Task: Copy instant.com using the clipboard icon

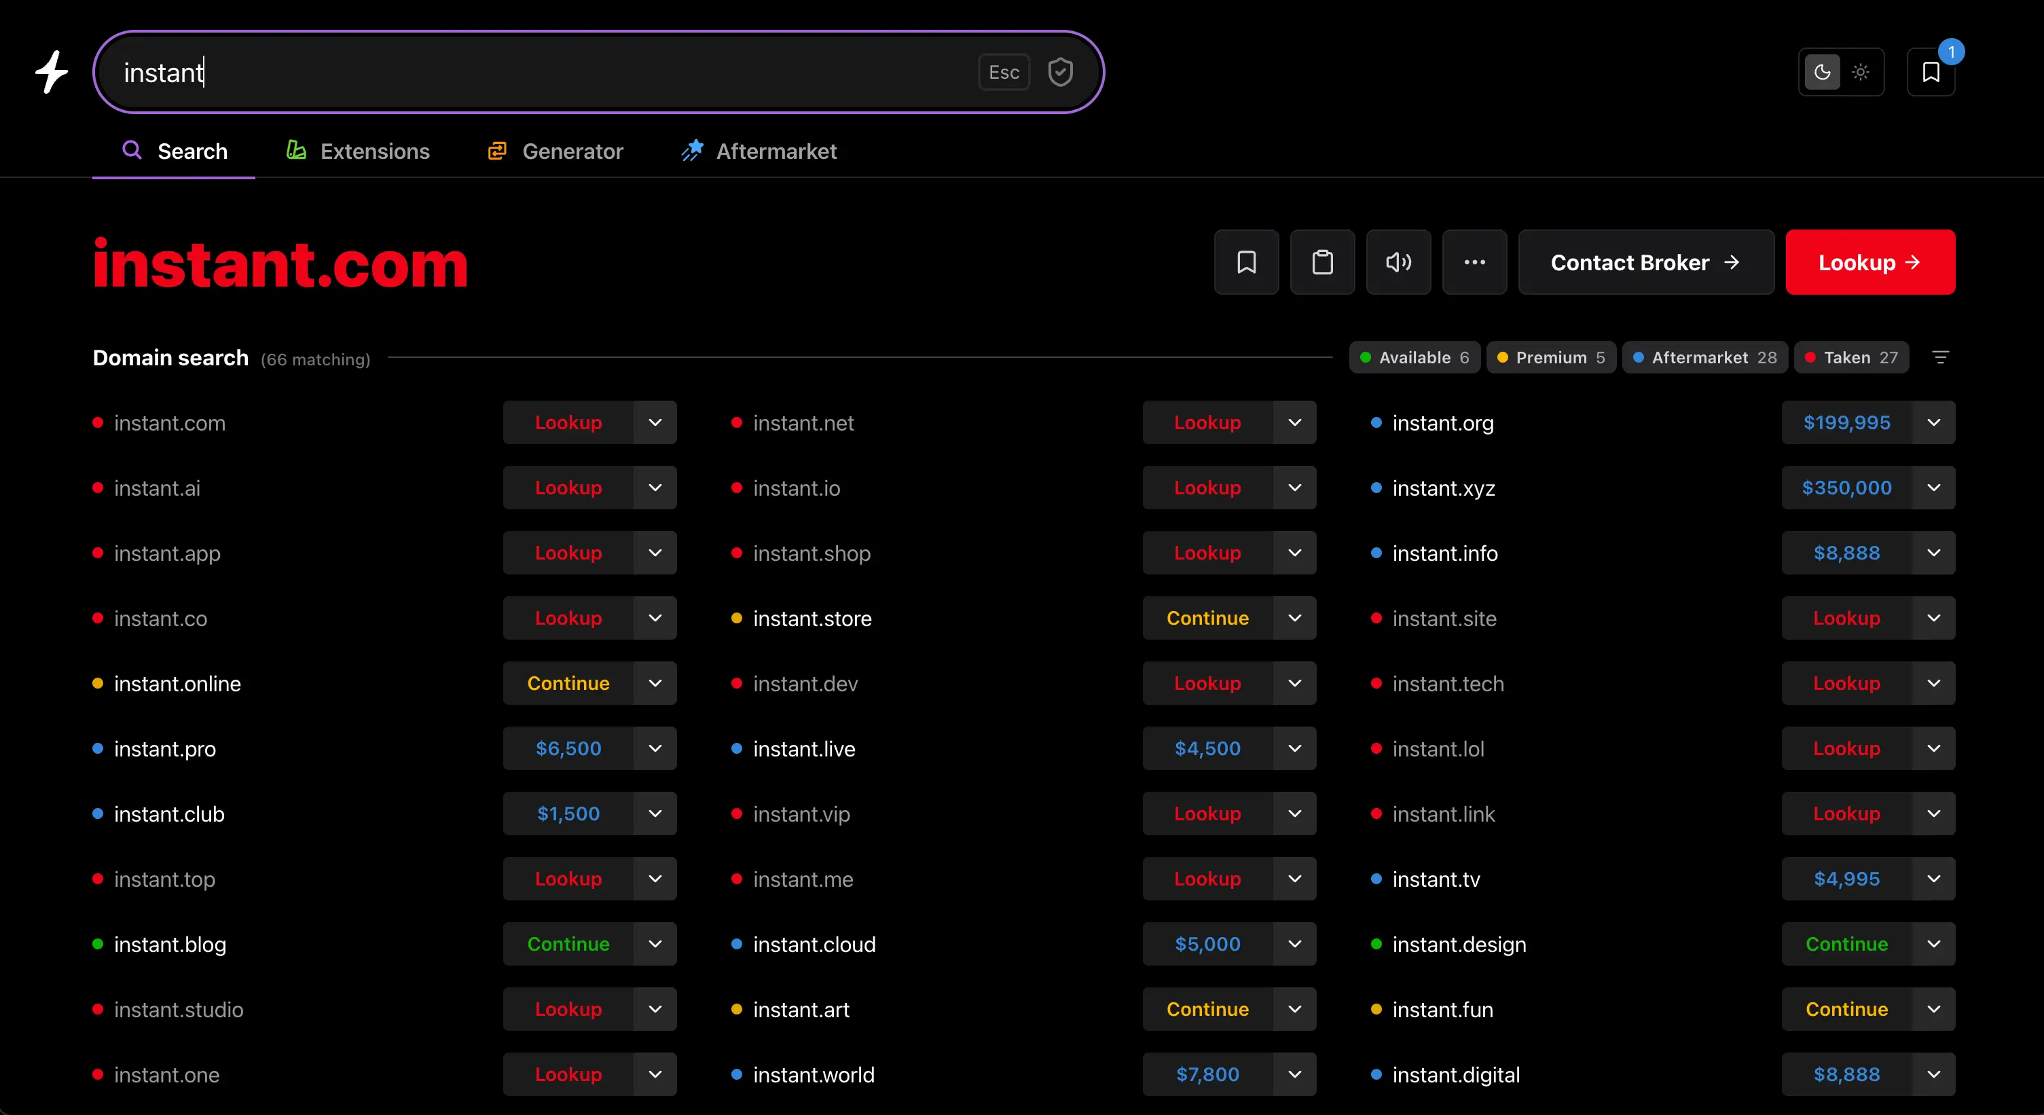Action: pos(1322,262)
